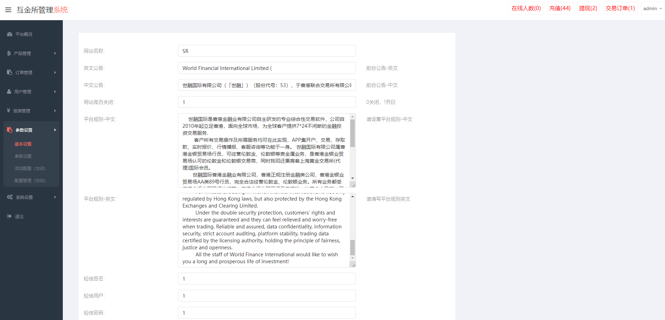Open 交易订单(1) notifications

click(620, 8)
